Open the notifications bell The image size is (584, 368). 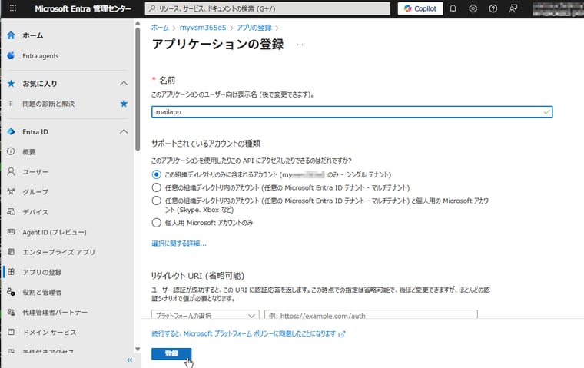[453, 8]
